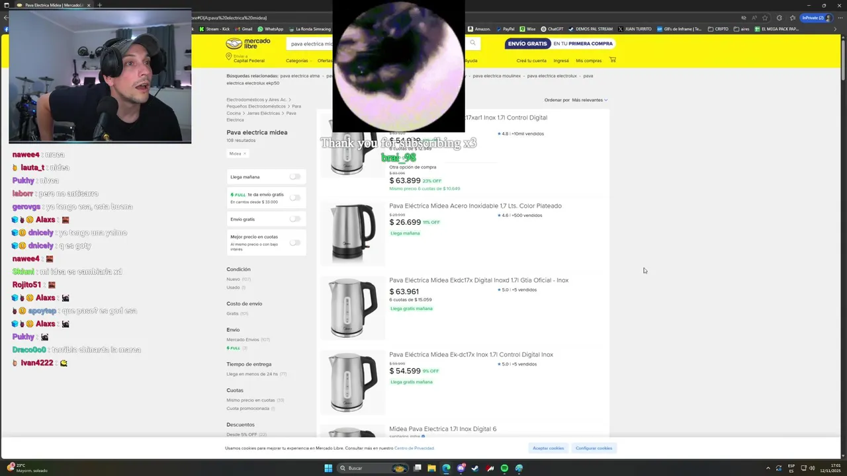Click the Configurar cookies button

pos(594,448)
